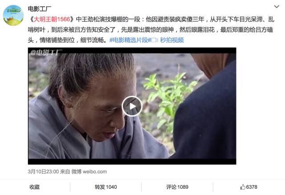Image resolution: width=285 pixels, height=195 pixels.
Task: Click the 微博 weibo.com source link
Action: 89,171
